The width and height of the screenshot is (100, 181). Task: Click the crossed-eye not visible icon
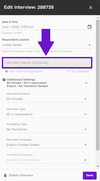[7, 72]
